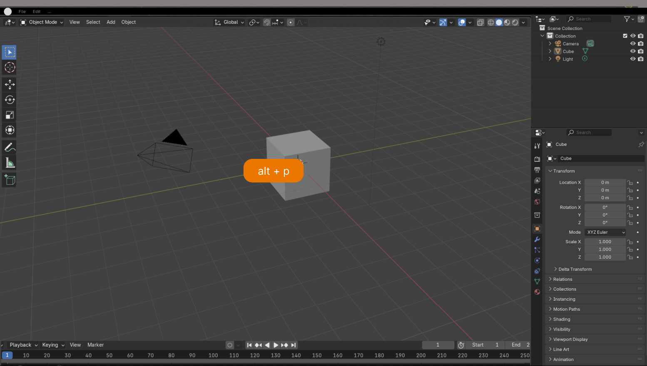
Task: Switch viewport to Material Preview shading
Action: coord(506,22)
